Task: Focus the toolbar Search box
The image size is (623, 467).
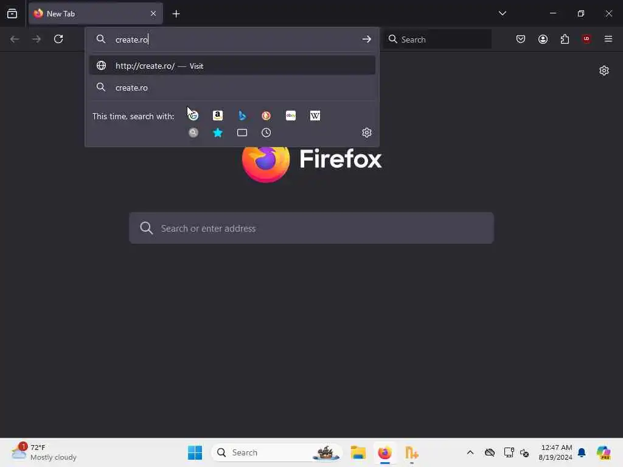Action: pyautogui.click(x=437, y=40)
